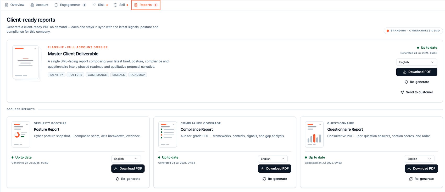Download the Compliance Report PDF
Viewport: 445px width, 192px height.
[x=275, y=168]
